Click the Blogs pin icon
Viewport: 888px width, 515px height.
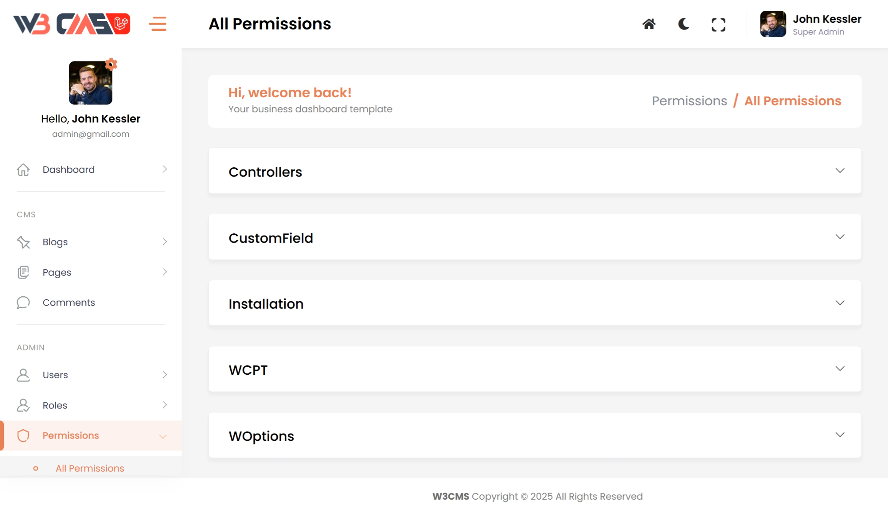click(23, 242)
